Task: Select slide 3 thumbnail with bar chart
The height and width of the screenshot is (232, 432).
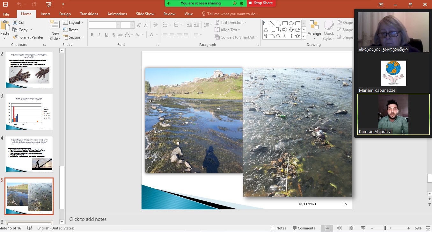Action: [x=29, y=112]
